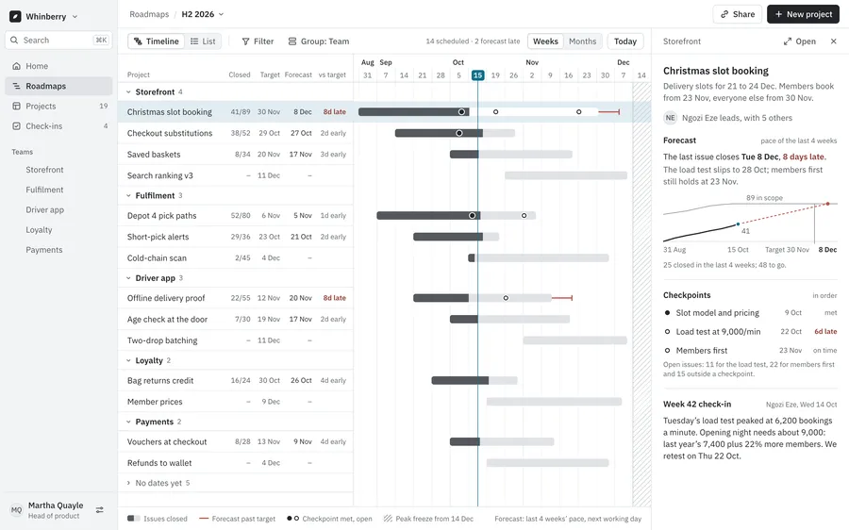Click the switch account arrows icon
This screenshot has width=849, height=530.
(x=100, y=510)
